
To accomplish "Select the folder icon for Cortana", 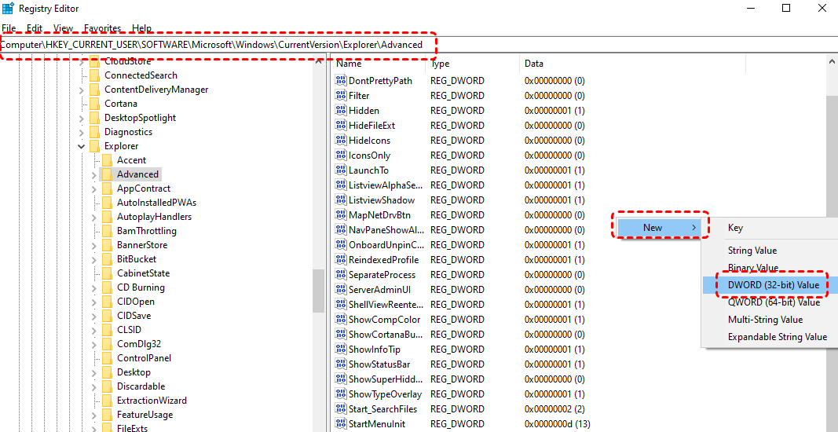I will pyautogui.click(x=94, y=104).
